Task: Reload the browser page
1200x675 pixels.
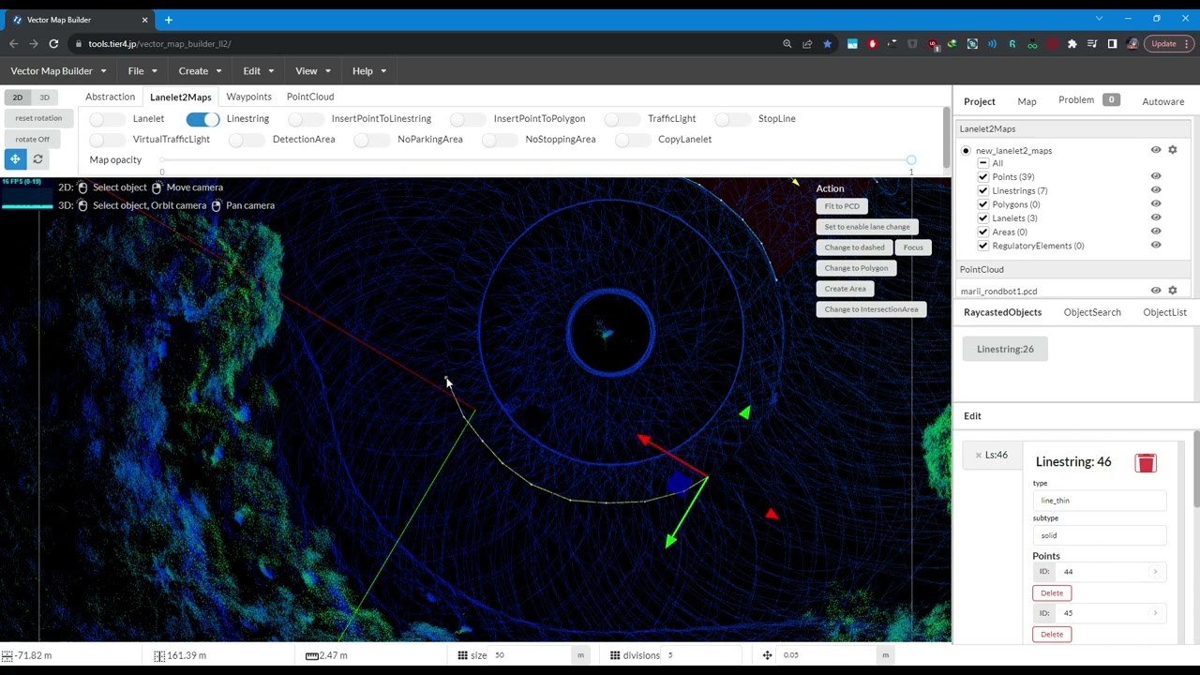Action: tap(53, 43)
